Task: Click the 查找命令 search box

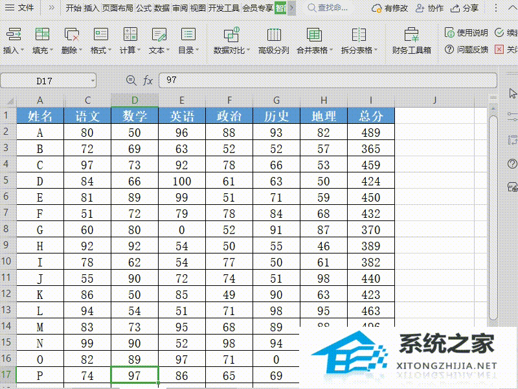Action: 328,8
